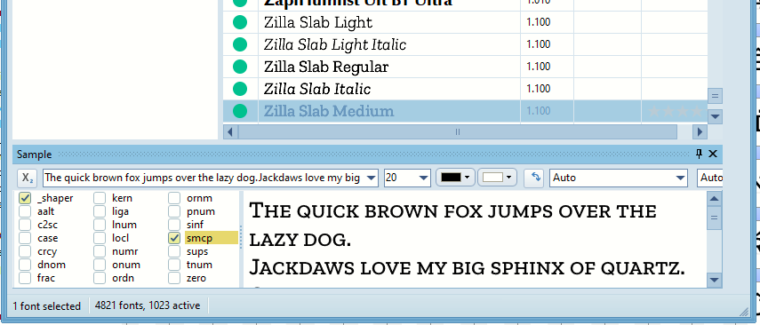Enable the tnum feature checkbox
This screenshot has width=760, height=325.
[x=174, y=265]
